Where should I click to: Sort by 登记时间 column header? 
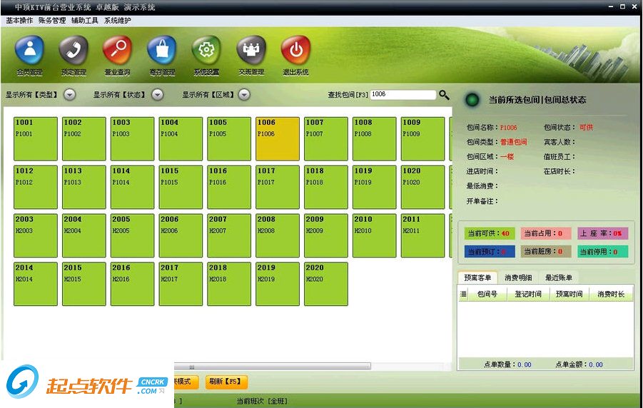pos(528,294)
